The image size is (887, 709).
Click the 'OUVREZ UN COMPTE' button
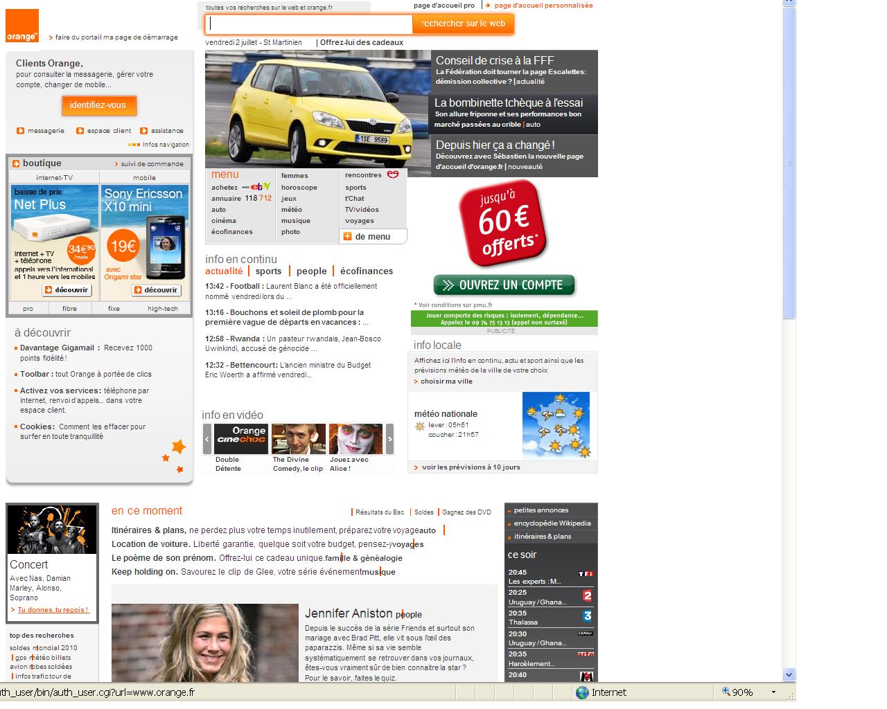click(504, 285)
